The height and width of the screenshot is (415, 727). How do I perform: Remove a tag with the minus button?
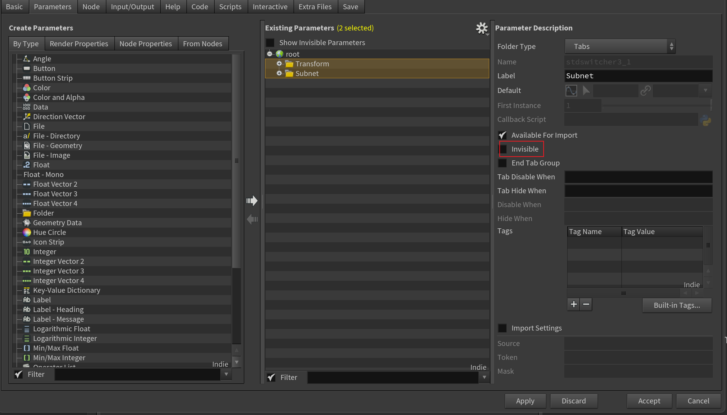pos(586,304)
